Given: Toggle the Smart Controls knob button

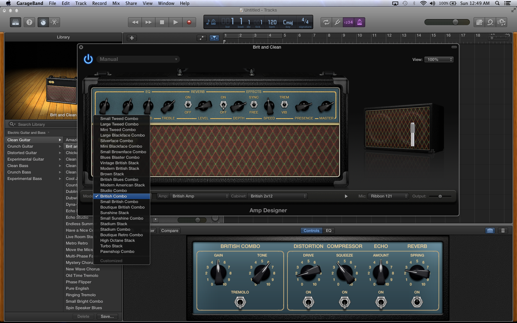Looking at the screenshot, I should tap(43, 22).
